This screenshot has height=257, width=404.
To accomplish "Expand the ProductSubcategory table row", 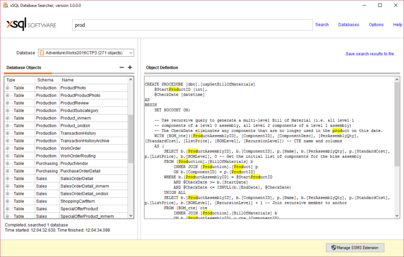I will coord(7,110).
